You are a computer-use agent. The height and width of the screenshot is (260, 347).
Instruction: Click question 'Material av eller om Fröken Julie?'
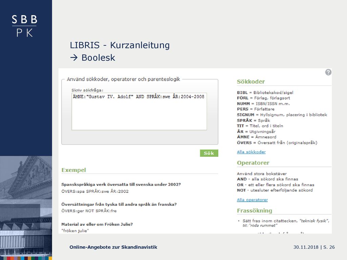click(97, 224)
